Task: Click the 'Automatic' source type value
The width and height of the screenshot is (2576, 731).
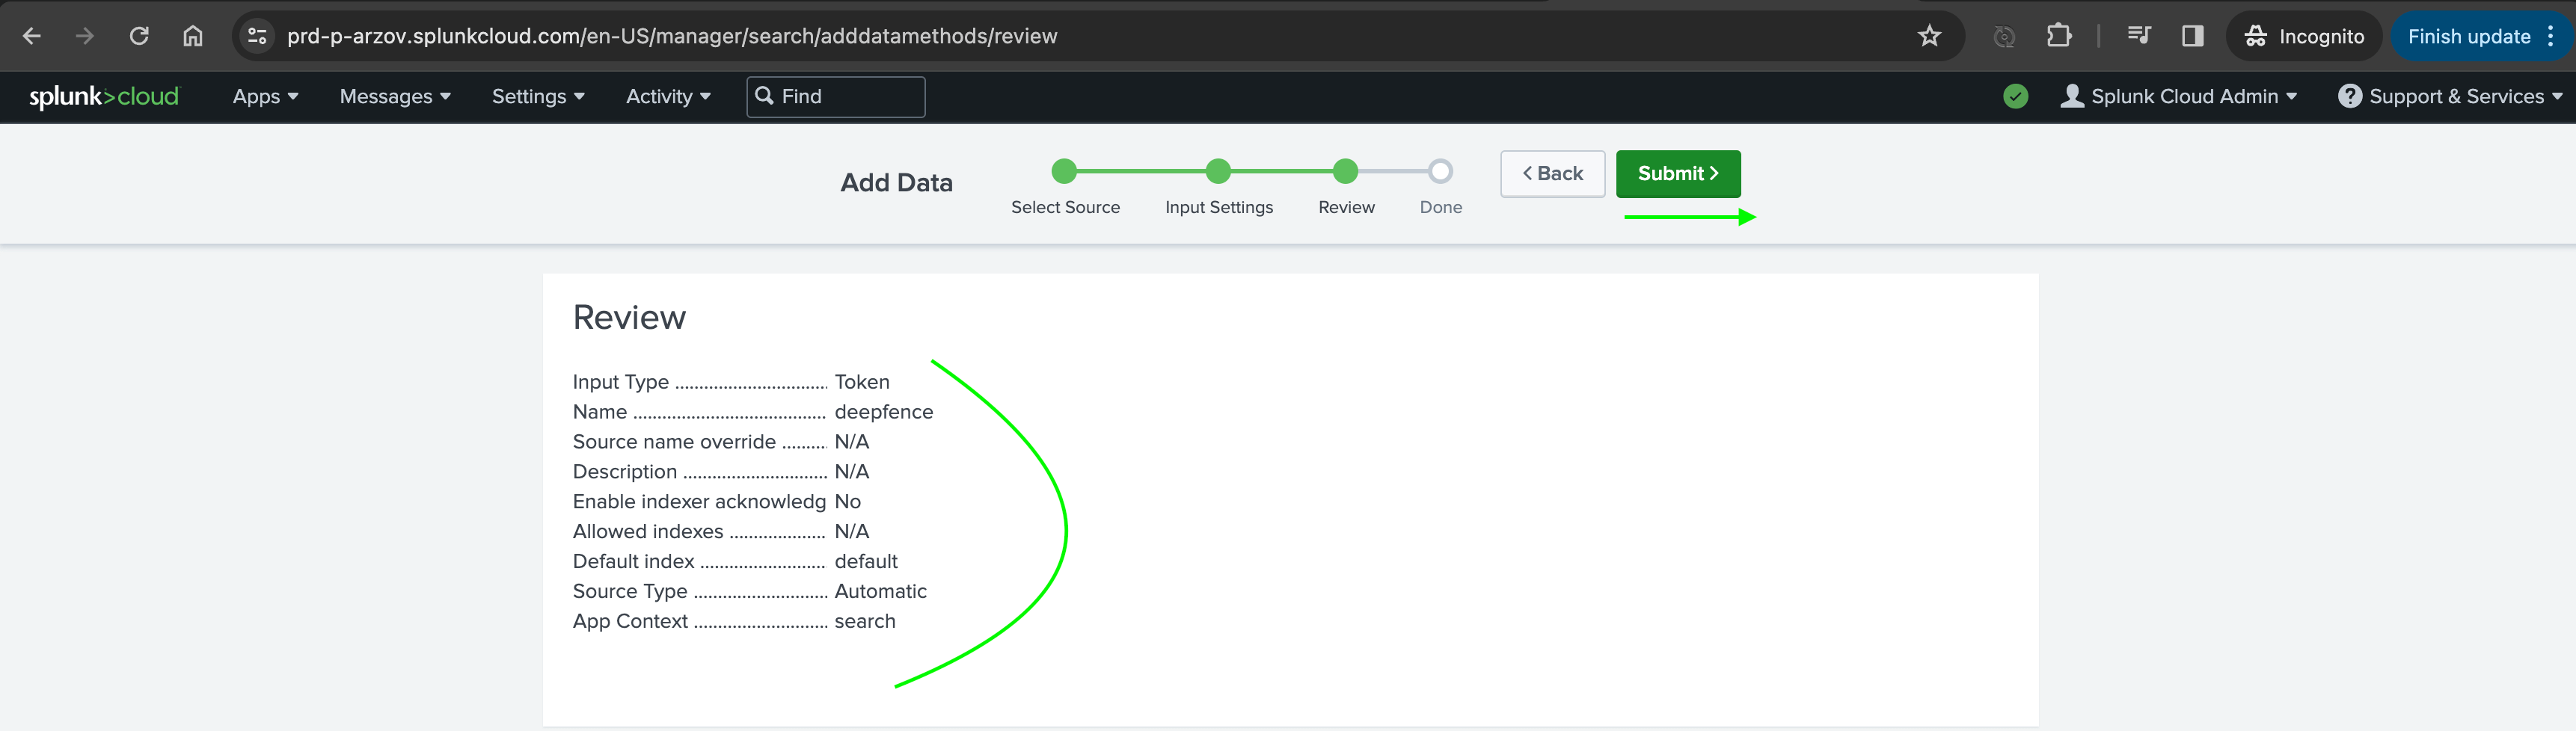Action: click(880, 591)
